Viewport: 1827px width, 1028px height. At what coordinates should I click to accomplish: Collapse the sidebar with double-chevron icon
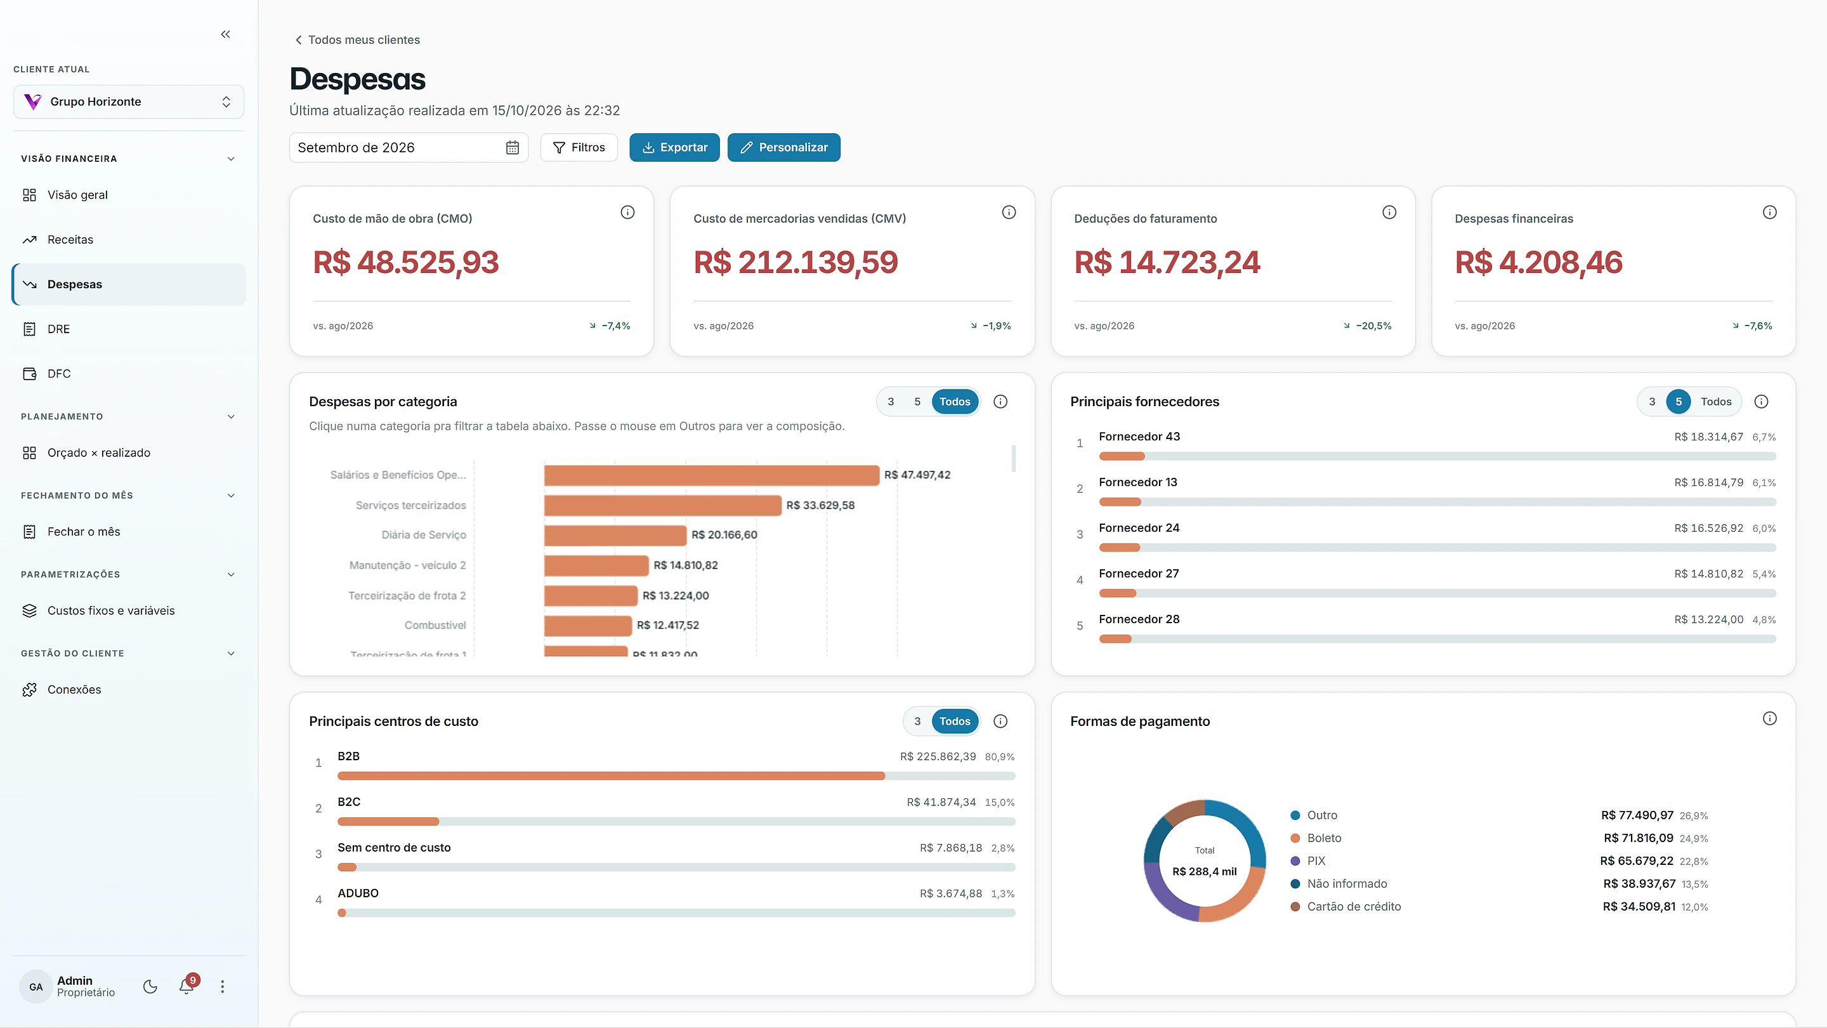226,34
